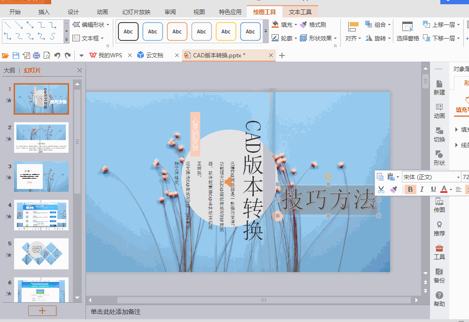This screenshot has width=469, height=322.
Task: Open 备份 in right sidebar
Action: click(439, 276)
